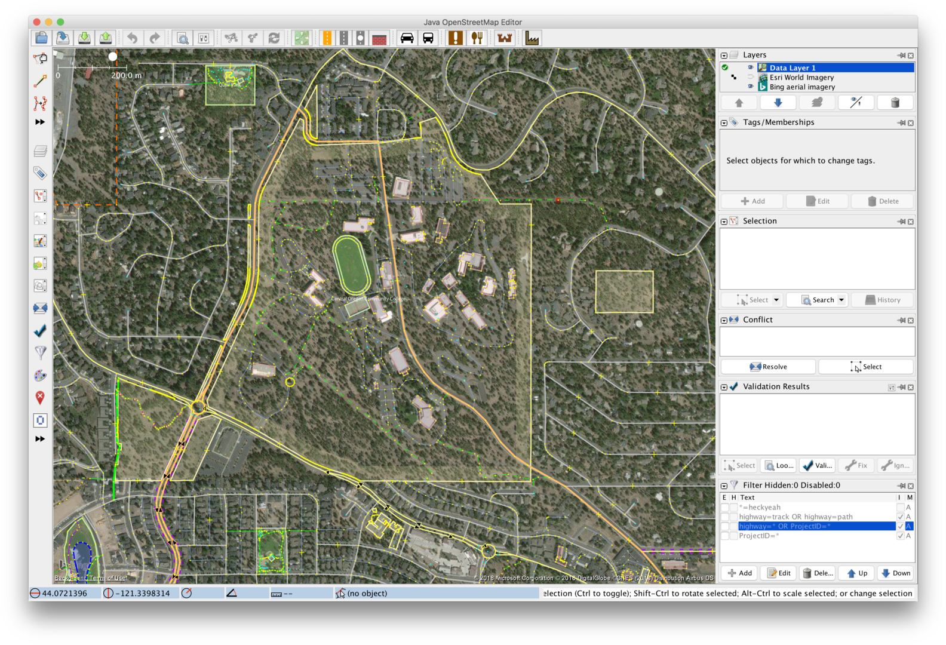This screenshot has width=946, height=645.
Task: Collapse the Validation Results panel
Action: point(724,387)
